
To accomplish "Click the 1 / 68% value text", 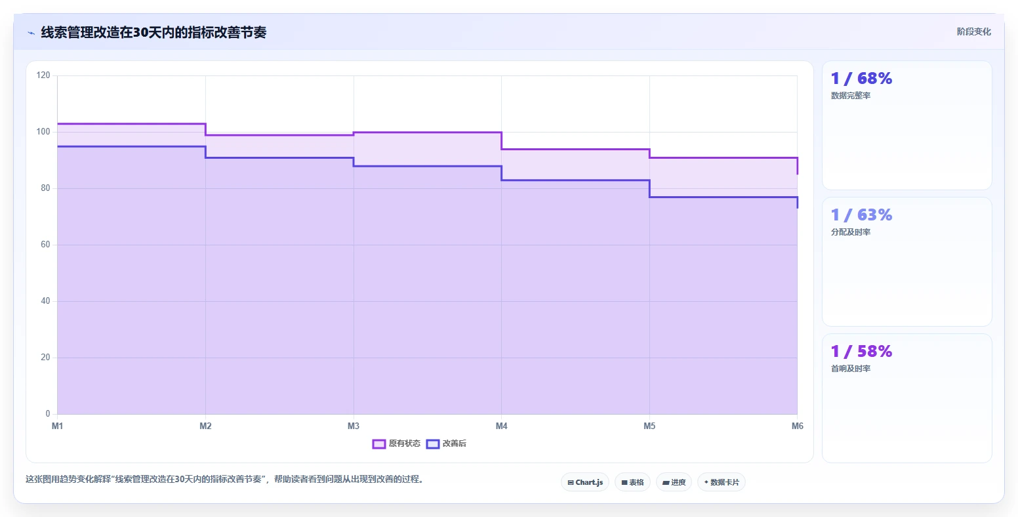I will point(861,79).
